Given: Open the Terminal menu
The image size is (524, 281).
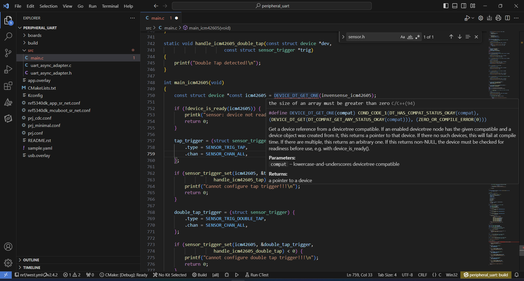Looking at the screenshot, I should point(110,6).
